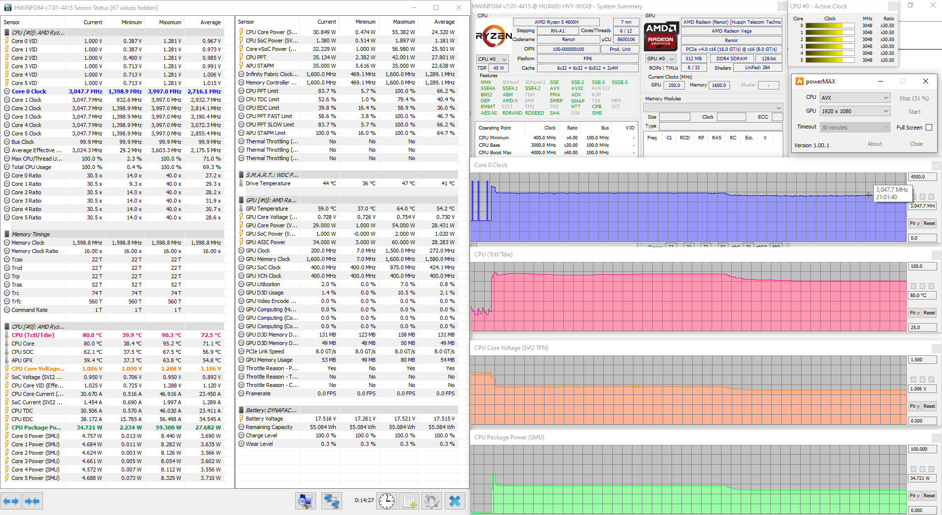Click the icon beside Core 0 Clock
942x515 pixels.
click(7, 91)
